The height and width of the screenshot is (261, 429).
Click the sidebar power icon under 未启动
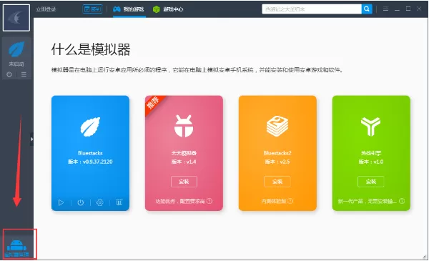coord(9,74)
